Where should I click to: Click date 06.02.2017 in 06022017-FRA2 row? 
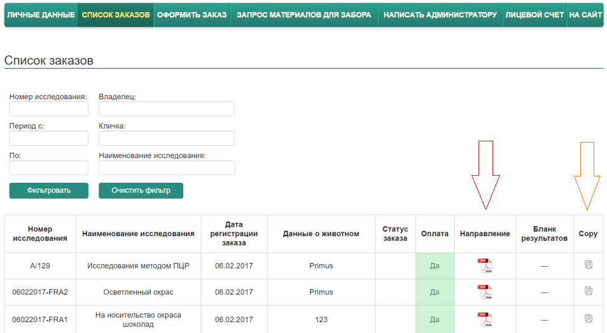tap(234, 292)
